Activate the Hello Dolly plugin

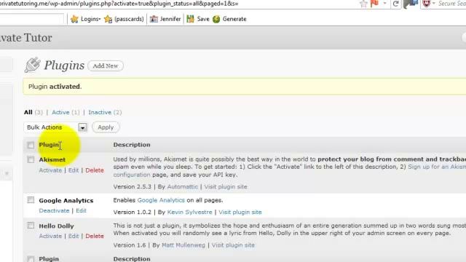coord(50,236)
